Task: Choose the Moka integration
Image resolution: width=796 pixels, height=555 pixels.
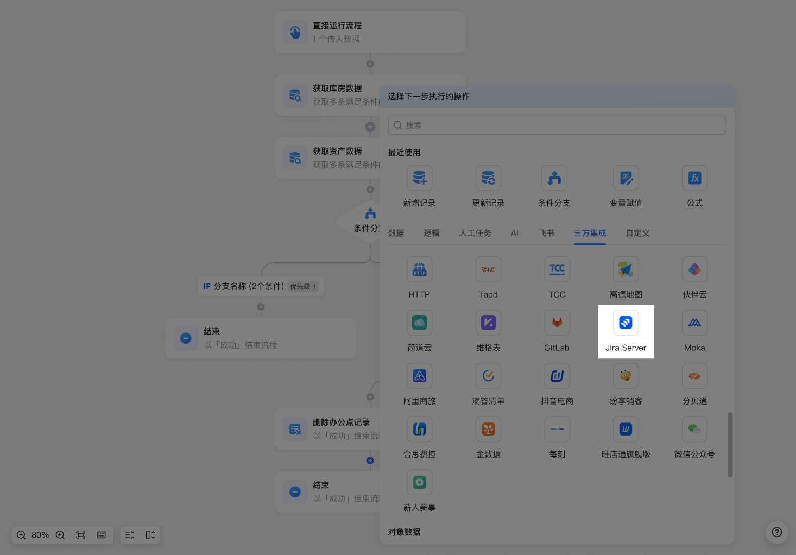Action: click(694, 331)
